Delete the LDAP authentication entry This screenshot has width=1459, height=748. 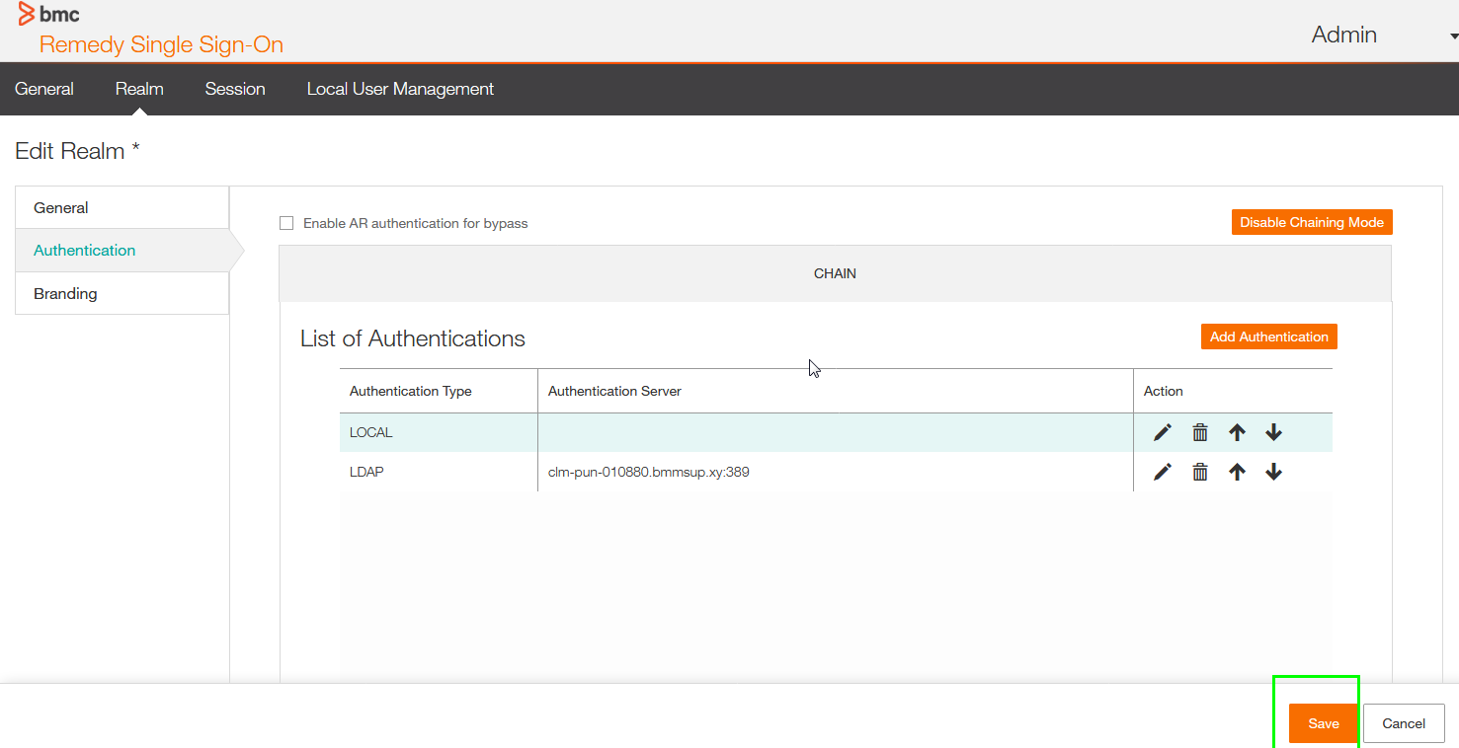pyautogui.click(x=1200, y=472)
